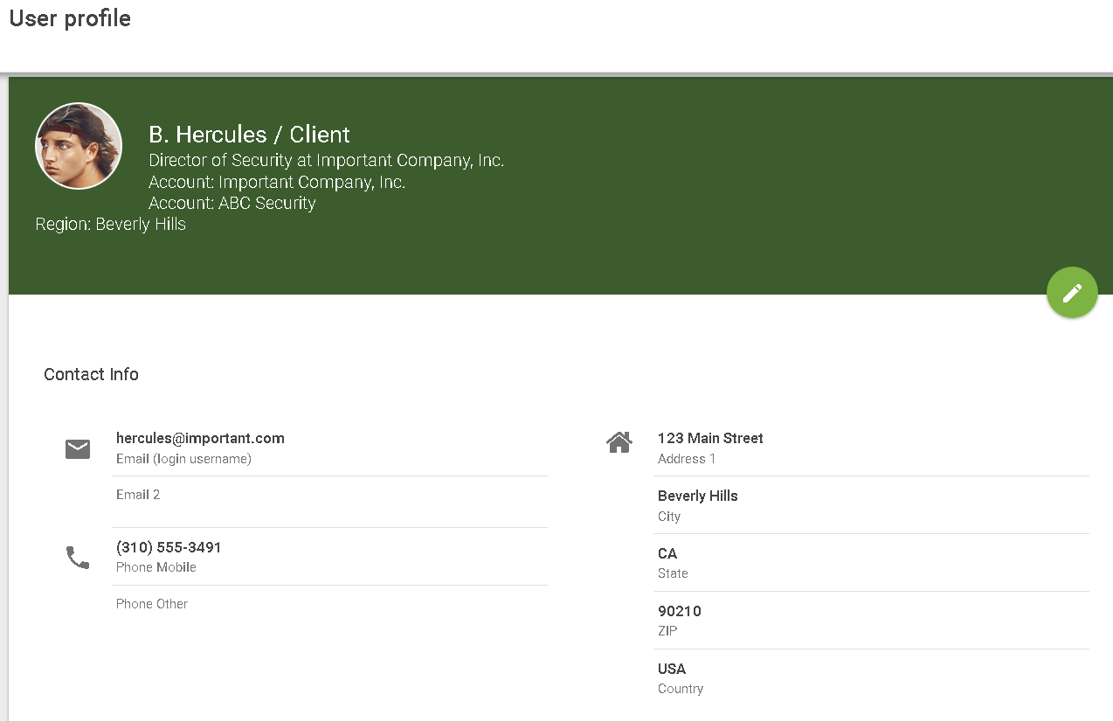This screenshot has width=1113, height=722.
Task: Click the envelope email icon
Action: click(x=78, y=449)
